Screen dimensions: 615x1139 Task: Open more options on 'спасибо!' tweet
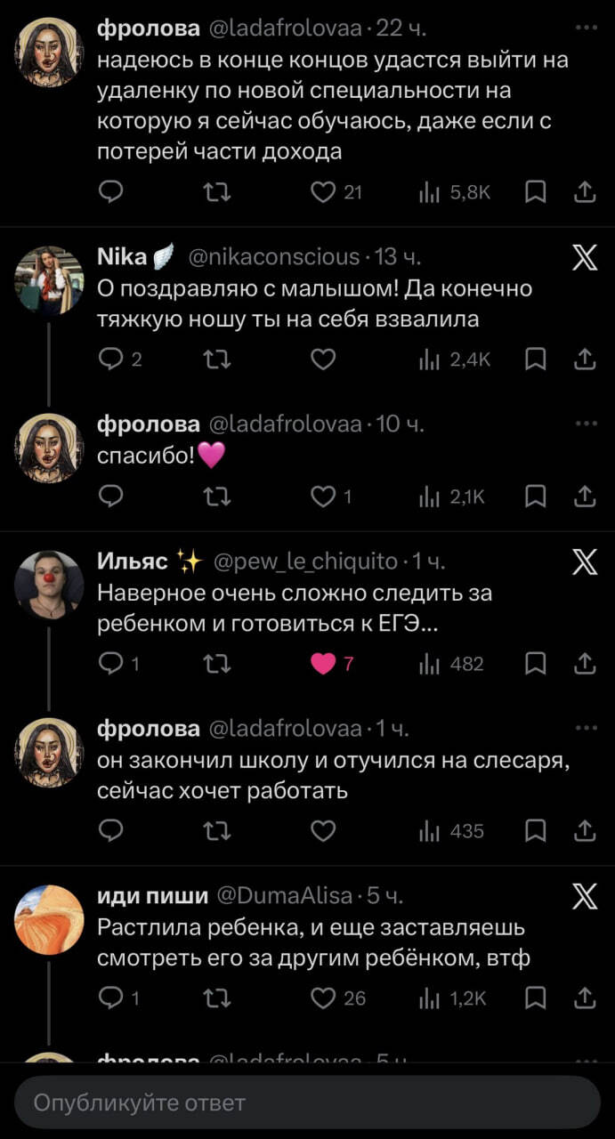tap(585, 424)
